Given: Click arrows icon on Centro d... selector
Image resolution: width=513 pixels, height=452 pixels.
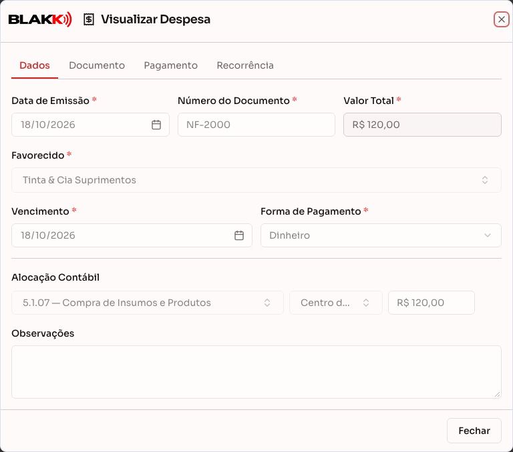Looking at the screenshot, I should (x=366, y=303).
